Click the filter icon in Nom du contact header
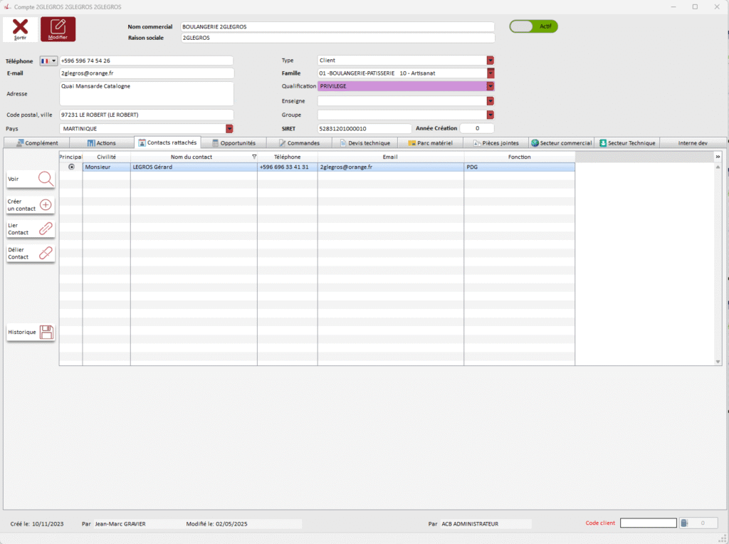This screenshot has height=544, width=729. [x=254, y=157]
